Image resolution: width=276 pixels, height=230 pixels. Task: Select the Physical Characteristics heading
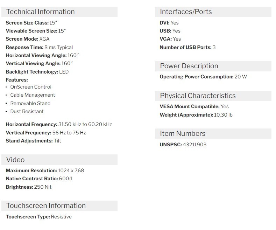coord(213,96)
